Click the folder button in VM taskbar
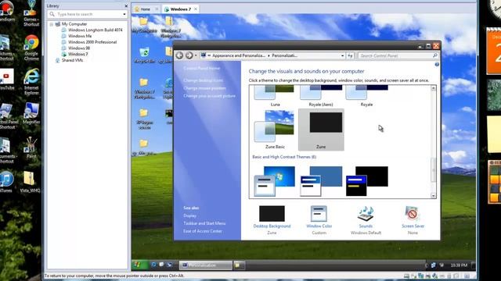Screen dimensions: 501x281 [x=238, y=265]
